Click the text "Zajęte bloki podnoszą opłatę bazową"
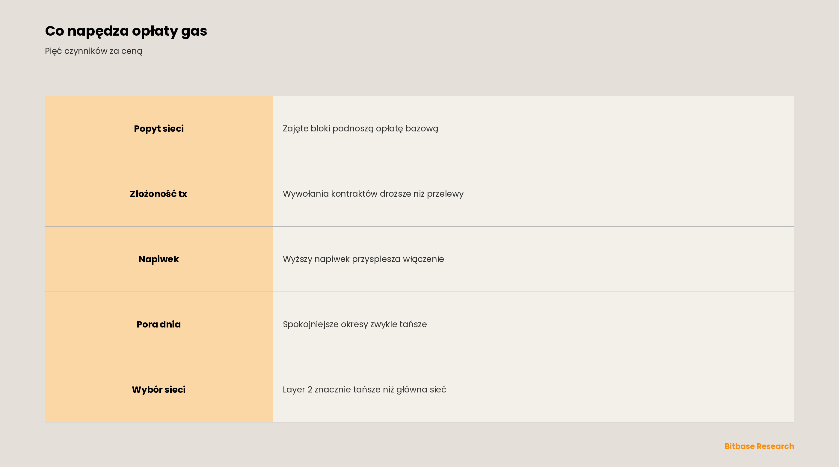The height and width of the screenshot is (467, 839). (x=360, y=129)
